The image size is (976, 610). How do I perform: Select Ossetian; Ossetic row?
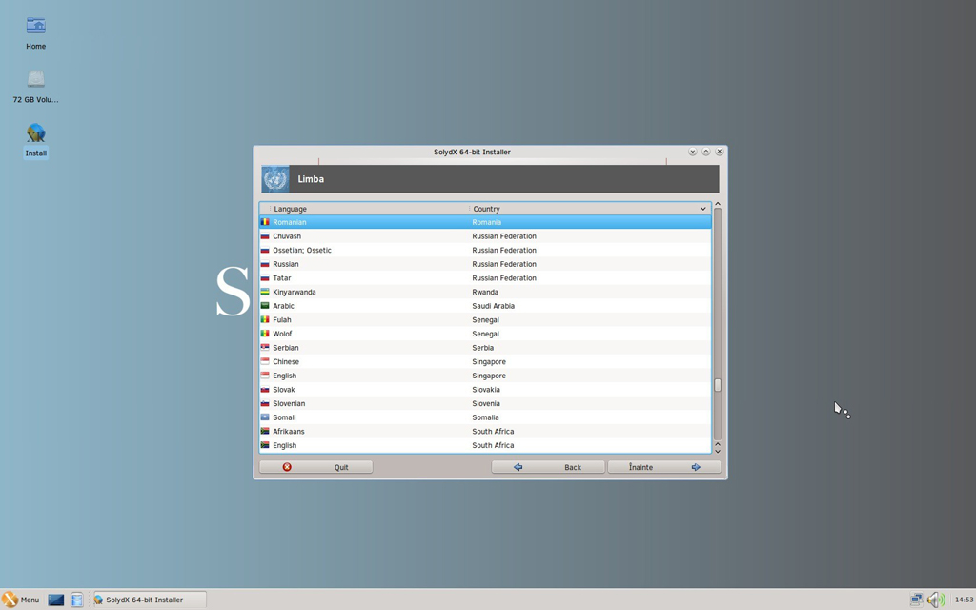(485, 251)
